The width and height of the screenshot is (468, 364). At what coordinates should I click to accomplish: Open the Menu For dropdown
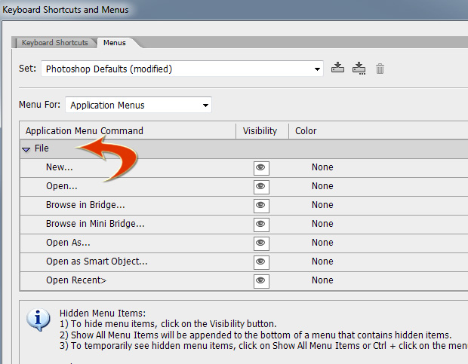pyautogui.click(x=138, y=105)
